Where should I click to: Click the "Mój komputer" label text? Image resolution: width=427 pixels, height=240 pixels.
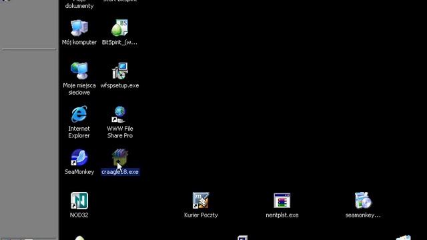pos(79,43)
